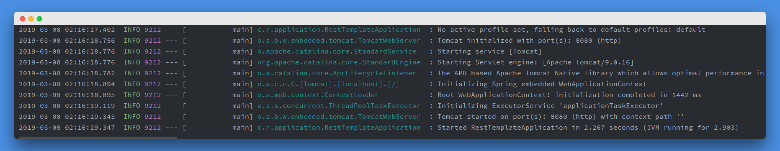Click the timestamp 2019-03-08 02:16:17.402
The width and height of the screenshot is (780, 151).
[67, 30]
